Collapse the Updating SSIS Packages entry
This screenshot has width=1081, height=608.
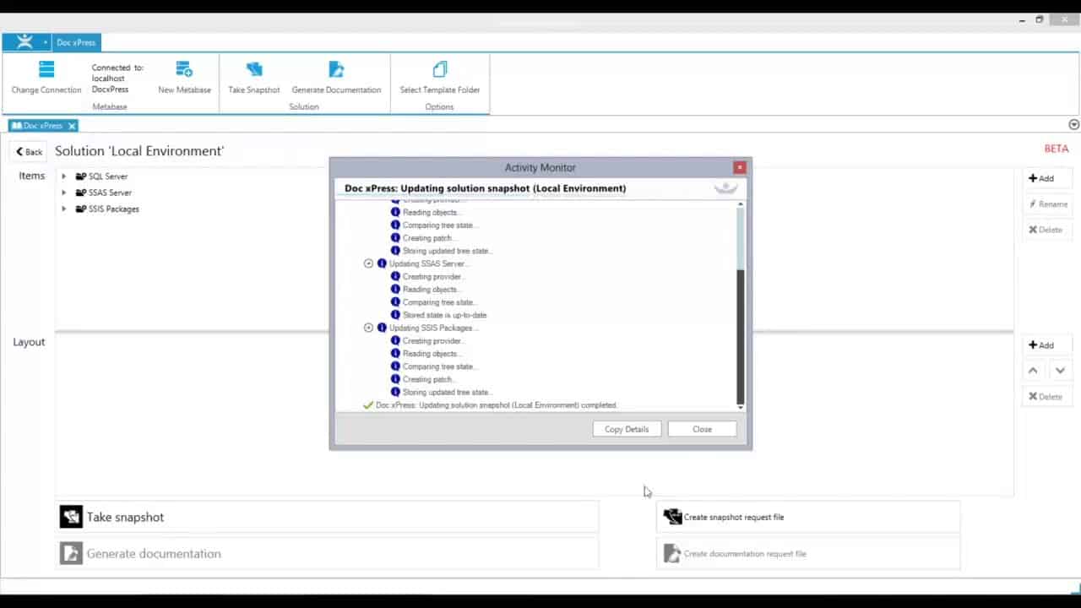click(x=368, y=328)
